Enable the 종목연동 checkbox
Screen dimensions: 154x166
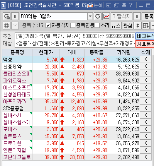pos(73,26)
